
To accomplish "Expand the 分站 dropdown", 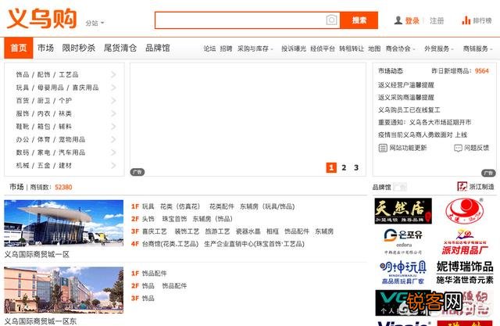I will coord(95,23).
